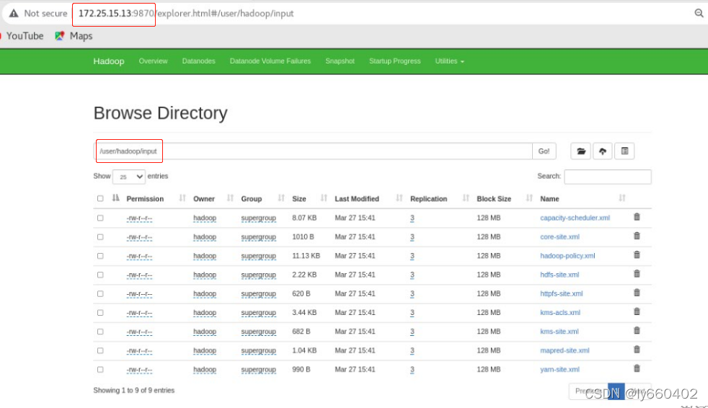Check the capacity-scheduler.xml row checkbox

(100, 218)
